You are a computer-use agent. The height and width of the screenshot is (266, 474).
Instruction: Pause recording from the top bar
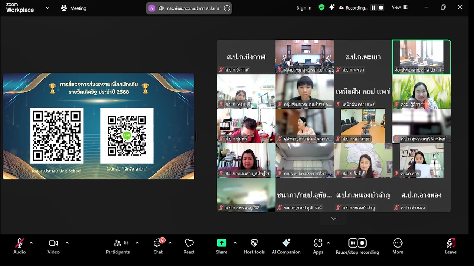(x=373, y=7)
